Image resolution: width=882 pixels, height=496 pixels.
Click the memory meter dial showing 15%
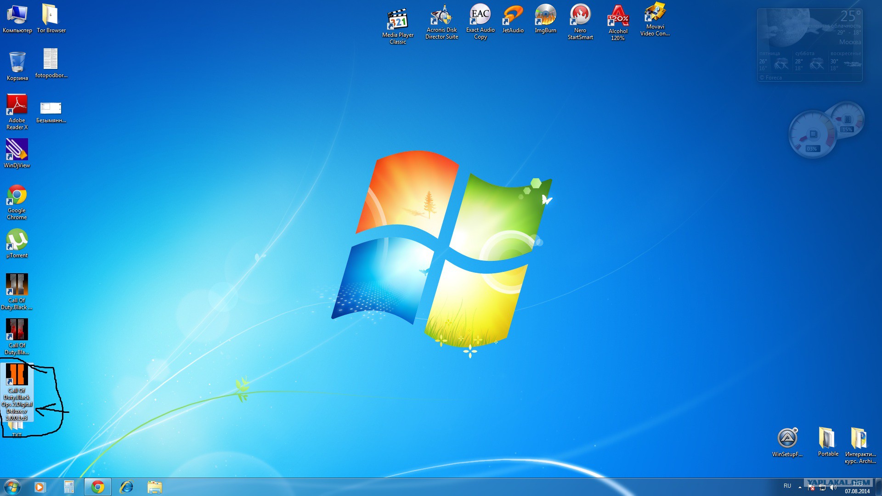tap(848, 120)
